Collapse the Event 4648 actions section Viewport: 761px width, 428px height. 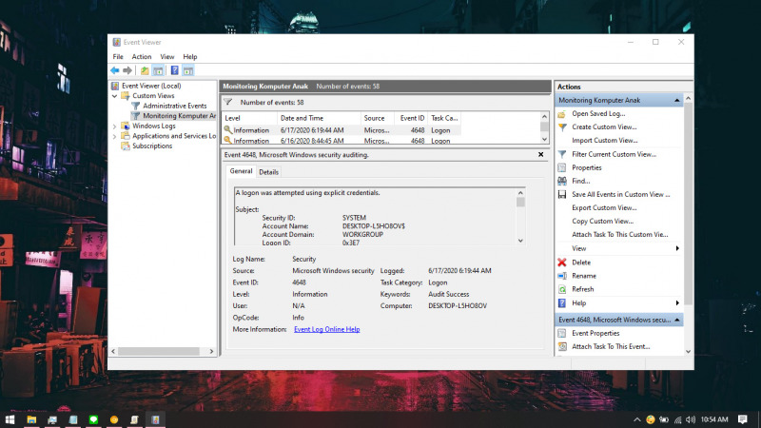point(676,321)
